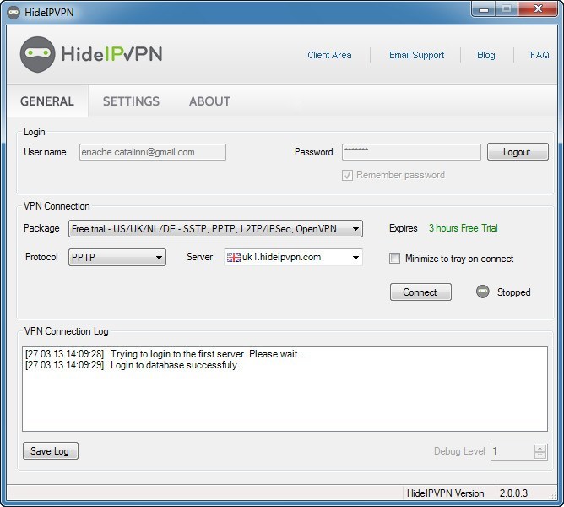Click the Logout button
Image resolution: width=564 pixels, height=507 pixels.
point(518,152)
